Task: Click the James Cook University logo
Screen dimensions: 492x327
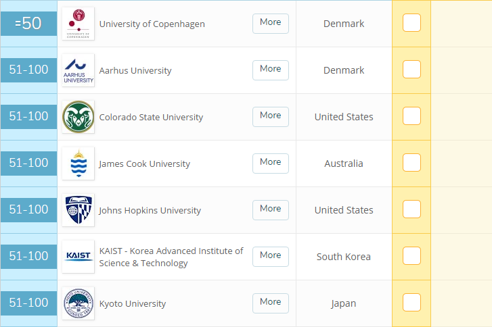Action: 78,163
